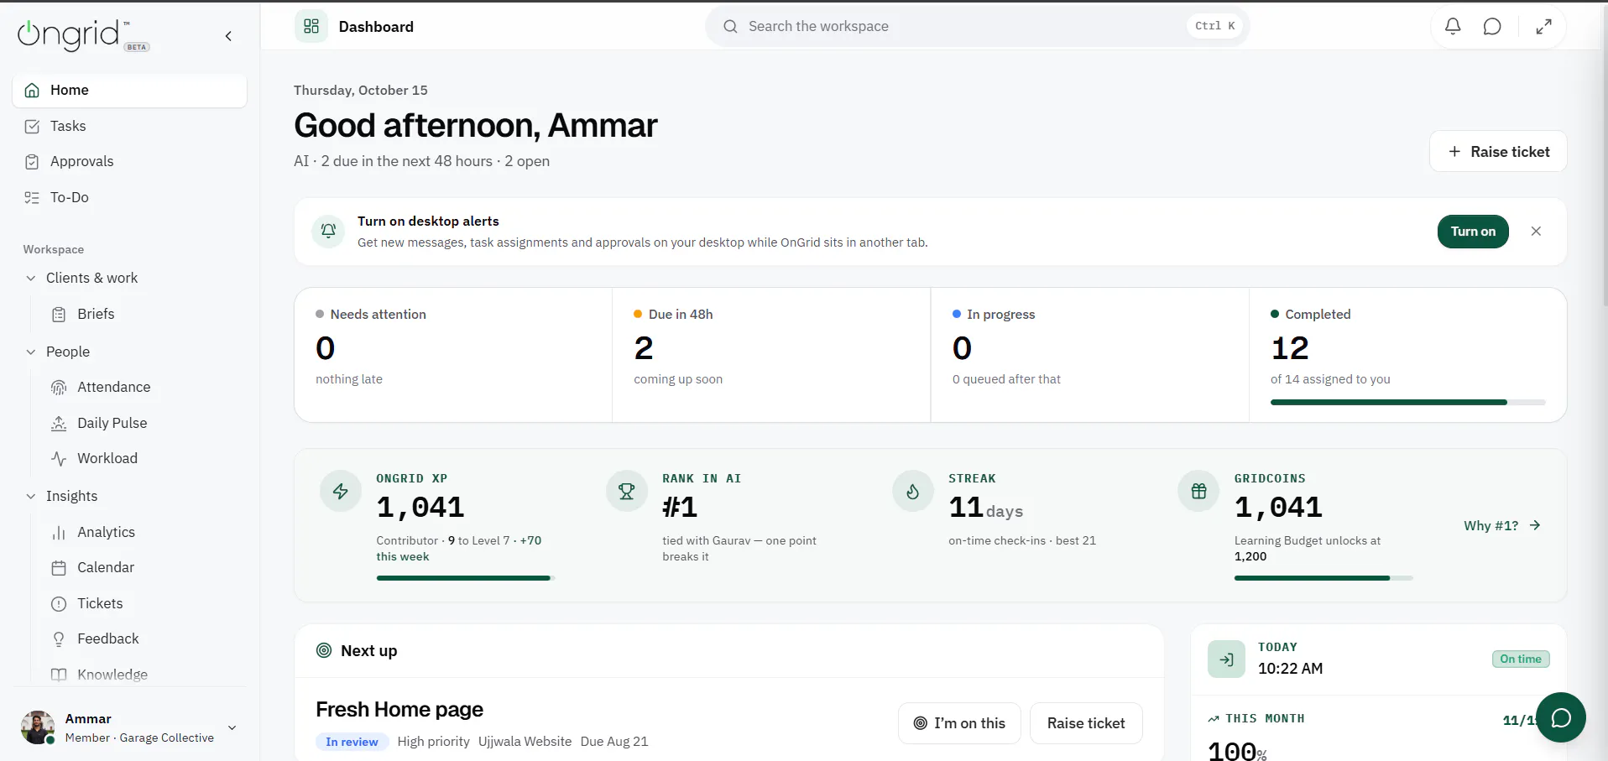Collapse the People section
The height and width of the screenshot is (761, 1608).
(31, 352)
